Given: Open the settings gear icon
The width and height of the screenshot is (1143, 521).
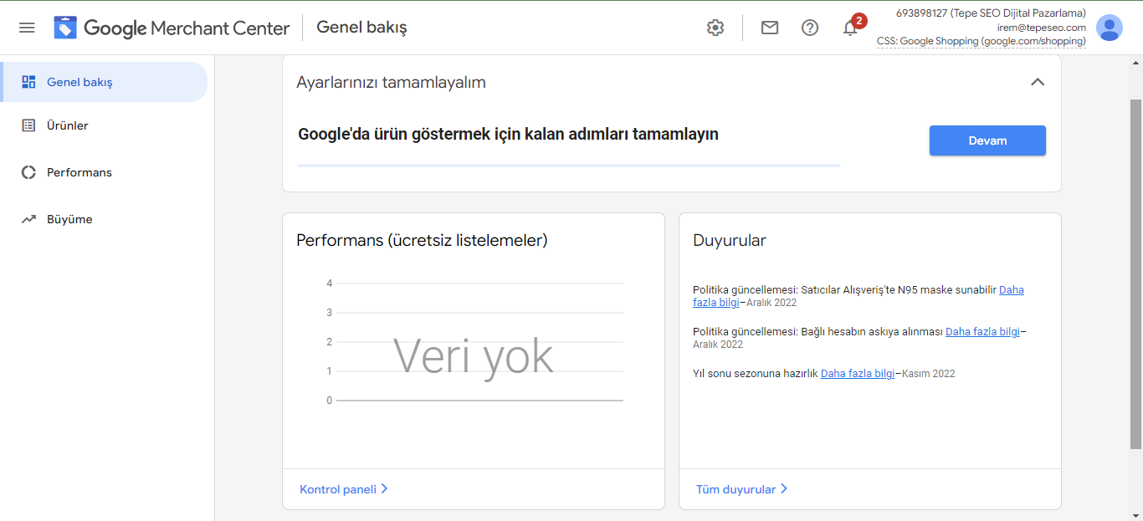Looking at the screenshot, I should pos(715,28).
